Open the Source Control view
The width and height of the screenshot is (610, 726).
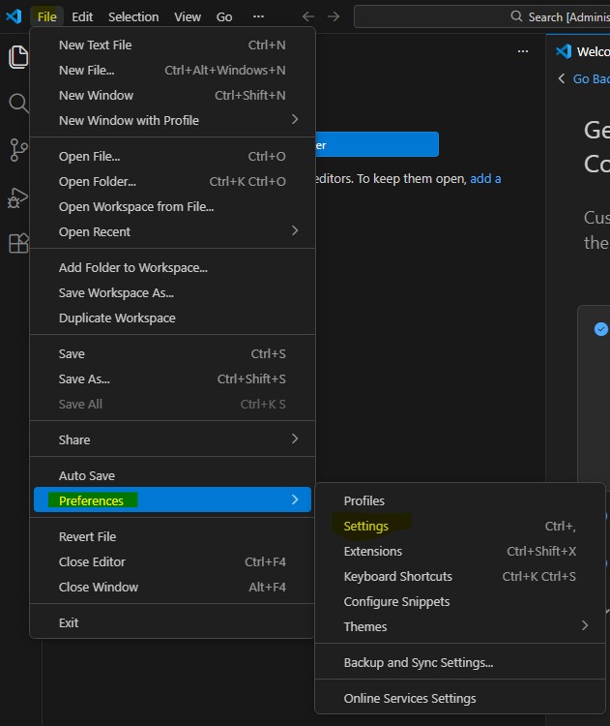(x=18, y=150)
